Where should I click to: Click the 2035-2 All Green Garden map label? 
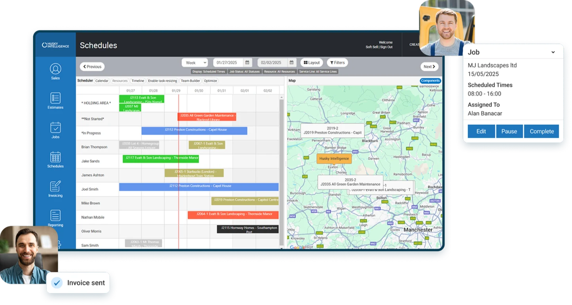(x=350, y=182)
